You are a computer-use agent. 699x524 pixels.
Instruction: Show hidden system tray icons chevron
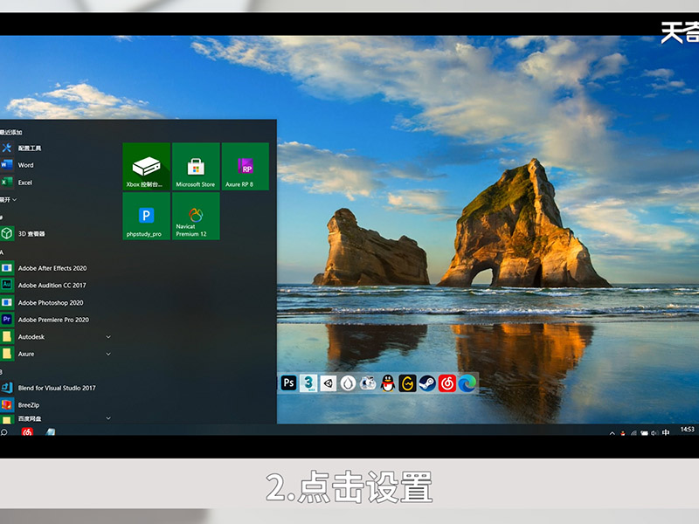pos(612,433)
